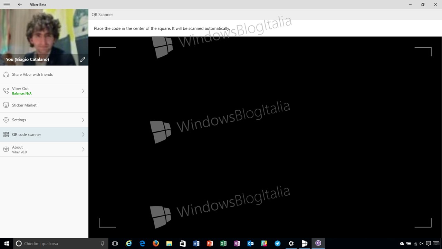Click the Windows Start button

tap(7, 243)
